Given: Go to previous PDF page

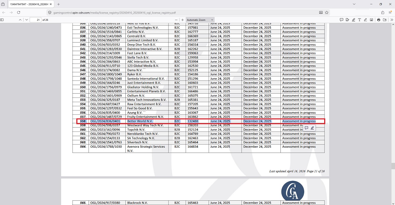Looking at the screenshot, I should pyautogui.click(x=20, y=20).
